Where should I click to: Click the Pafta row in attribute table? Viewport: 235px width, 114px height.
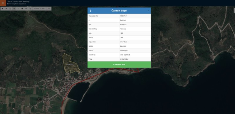click(119, 59)
